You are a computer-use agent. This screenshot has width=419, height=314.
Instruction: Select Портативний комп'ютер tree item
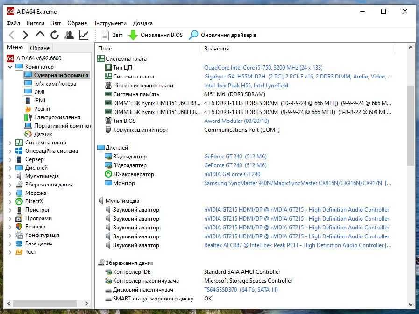tap(57, 126)
